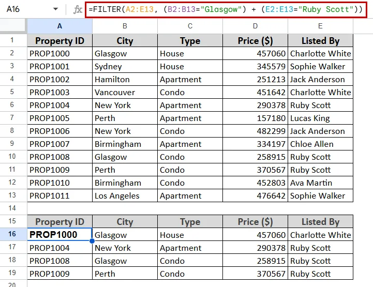The width and height of the screenshot is (373, 287).
Task: Select Perth cell in row 19
Action: tap(125, 274)
